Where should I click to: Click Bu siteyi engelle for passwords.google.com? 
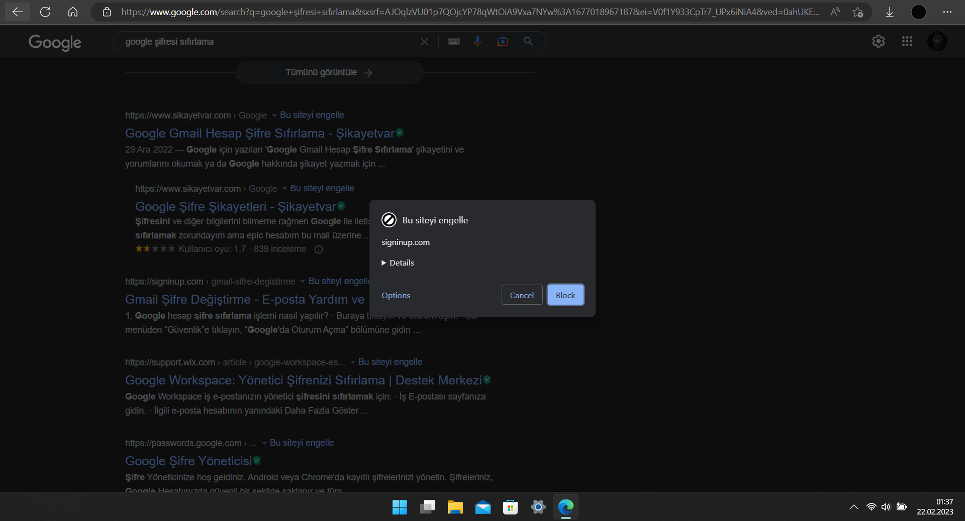pos(302,443)
